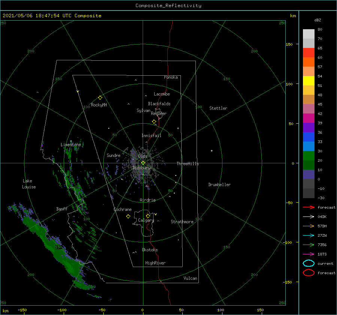Click the Lacombe label
Image resolution: width=337 pixels, height=315 pixels.
[x=162, y=94]
